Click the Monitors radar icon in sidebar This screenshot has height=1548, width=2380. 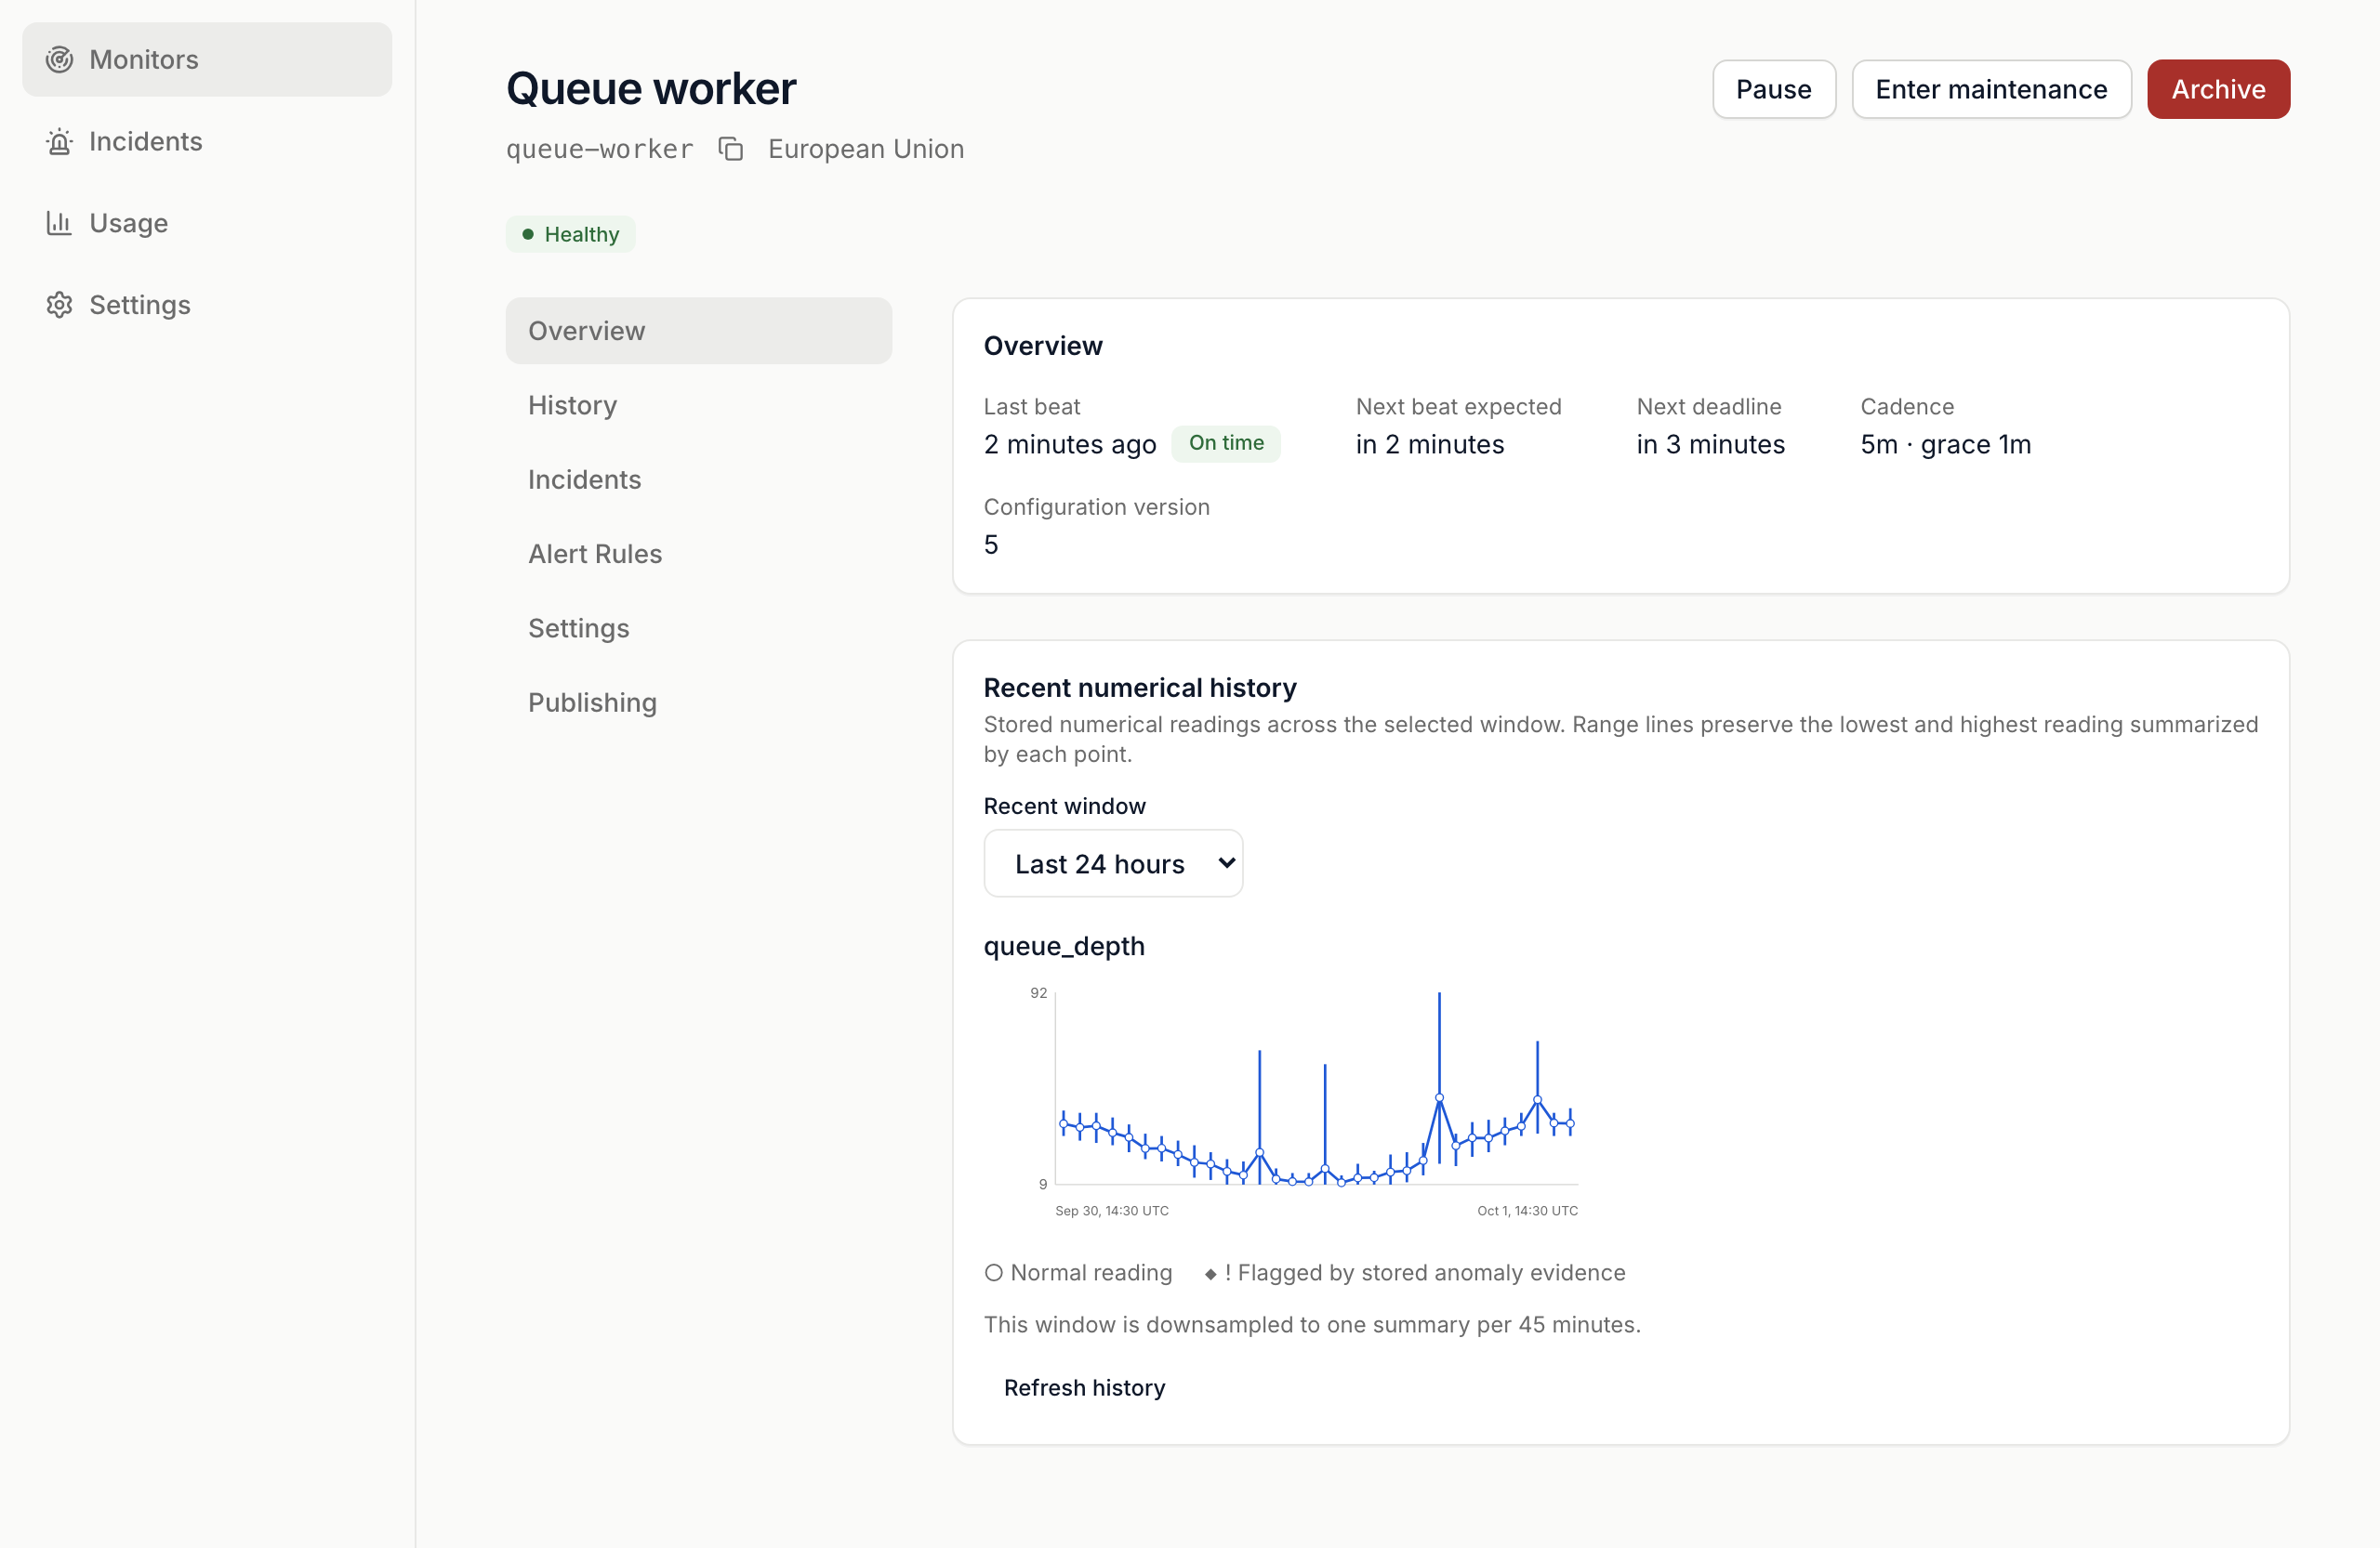pyautogui.click(x=59, y=60)
